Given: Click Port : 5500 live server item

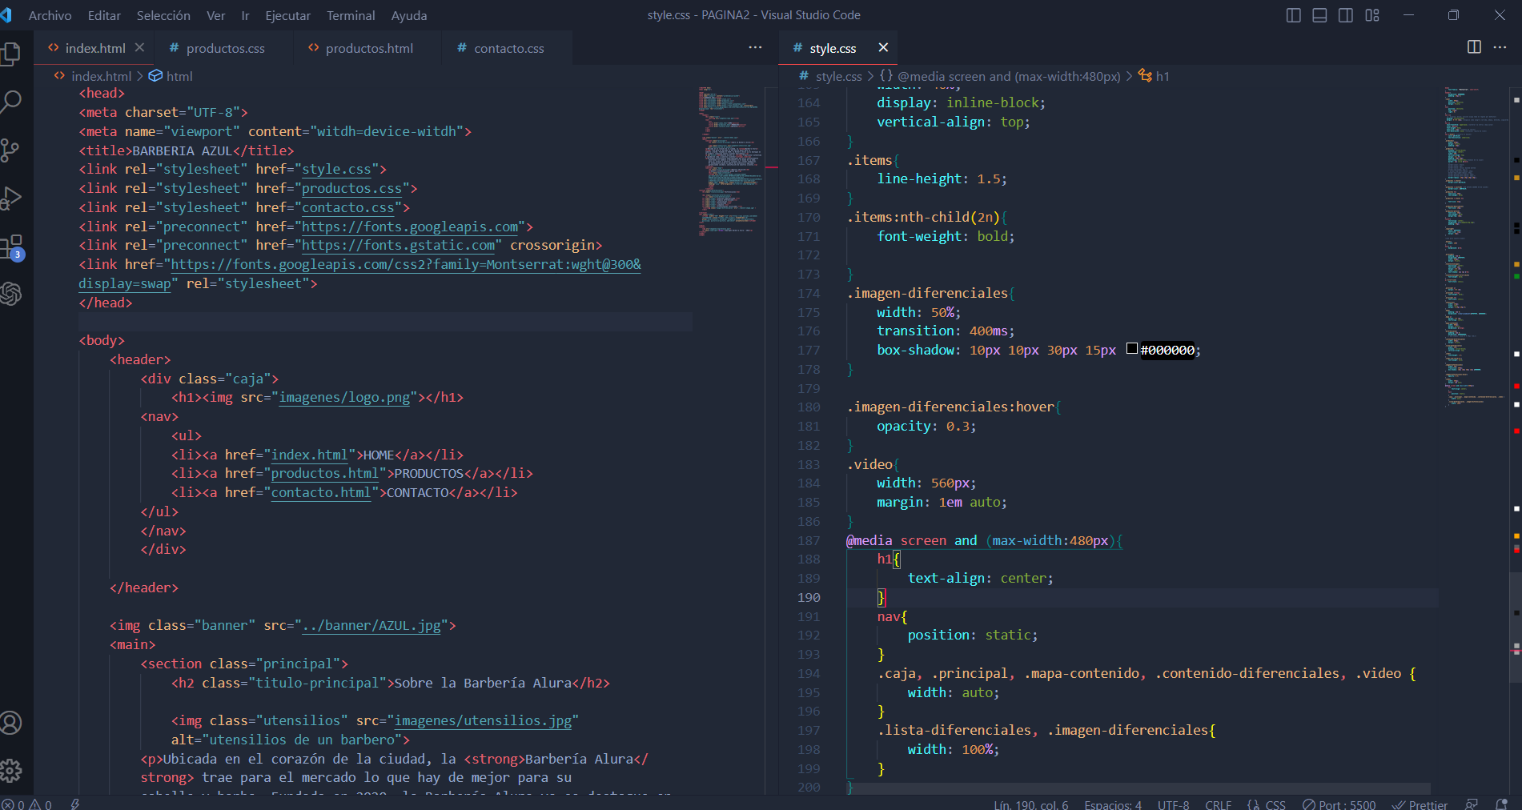Looking at the screenshot, I should click(1339, 804).
